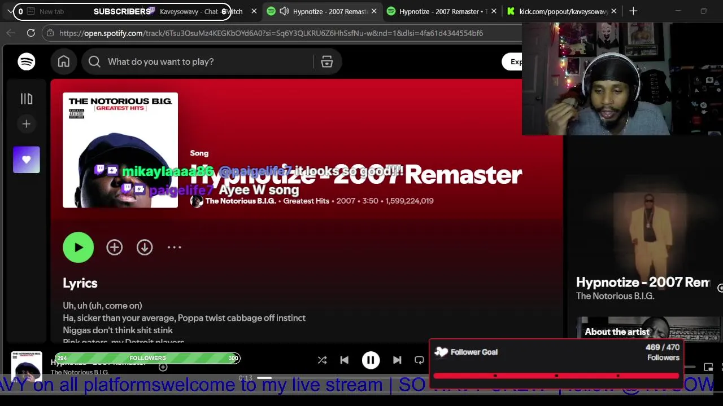Open Your Library sidebar icon

point(27,99)
